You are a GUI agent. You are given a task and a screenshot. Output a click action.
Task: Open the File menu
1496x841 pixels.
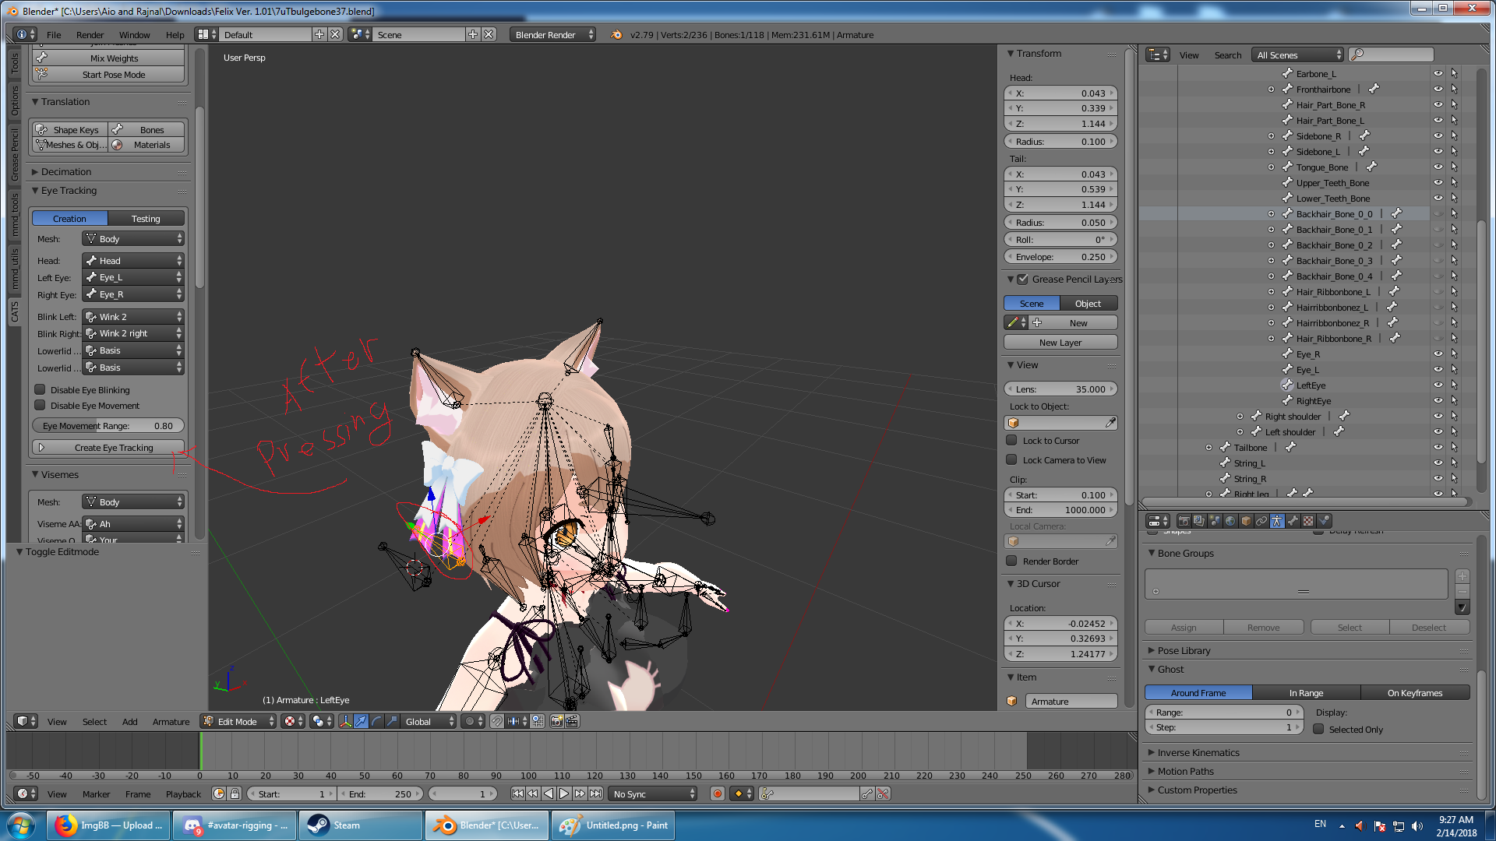54,34
